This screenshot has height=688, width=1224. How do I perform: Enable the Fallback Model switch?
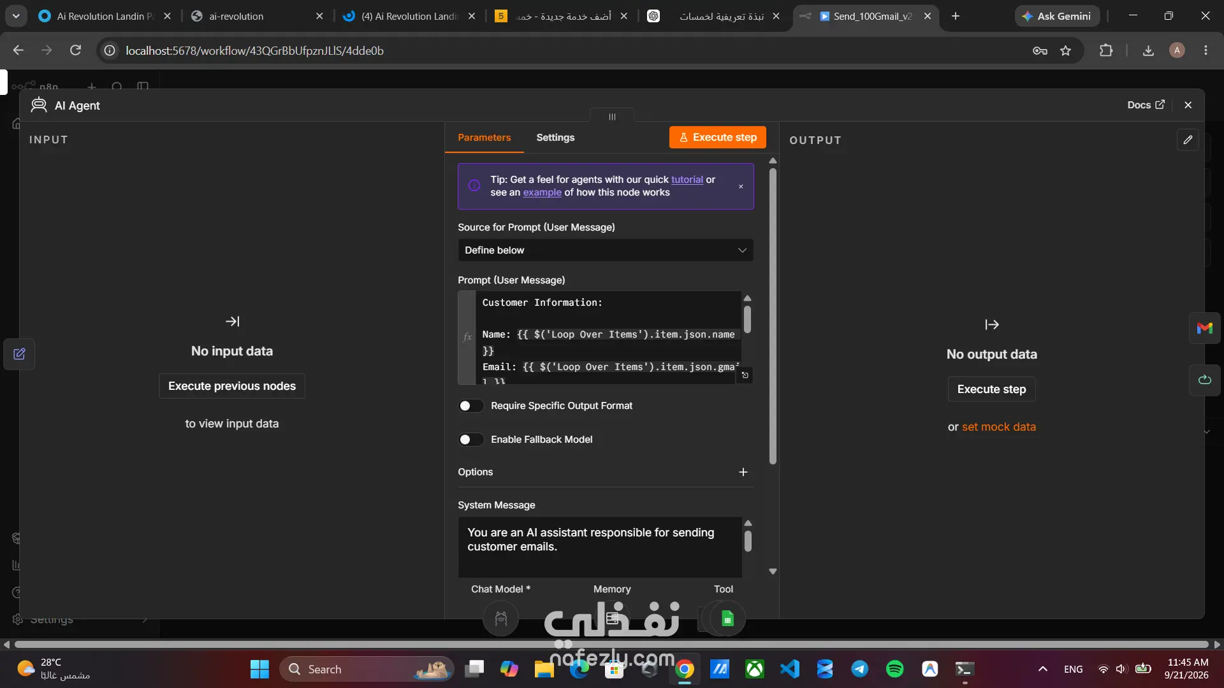pos(471,440)
